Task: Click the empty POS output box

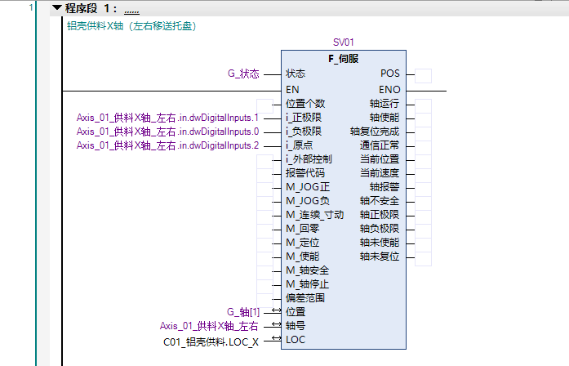Action: click(423, 75)
